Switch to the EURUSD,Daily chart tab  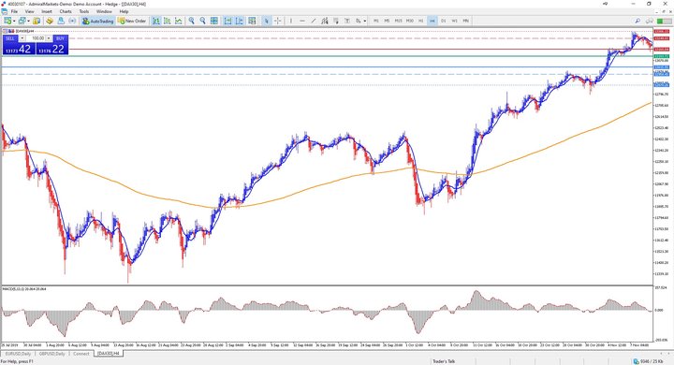(x=17, y=354)
